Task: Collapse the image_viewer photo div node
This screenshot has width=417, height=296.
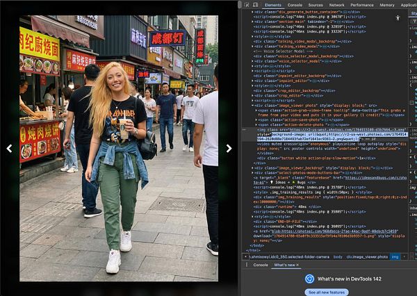Action: point(252,106)
